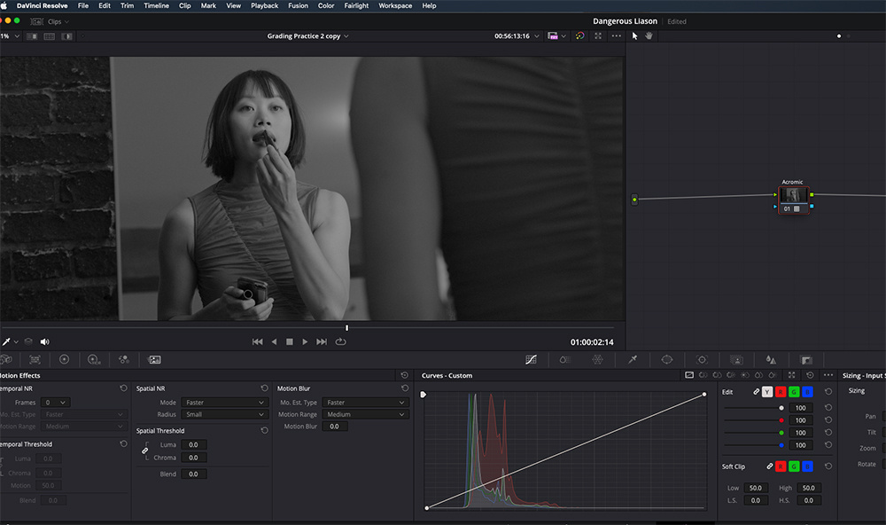Open the Curves palette three-dot menu

(828, 375)
